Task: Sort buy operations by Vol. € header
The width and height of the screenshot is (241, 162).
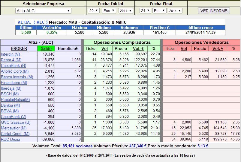Action: [x=138, y=48]
